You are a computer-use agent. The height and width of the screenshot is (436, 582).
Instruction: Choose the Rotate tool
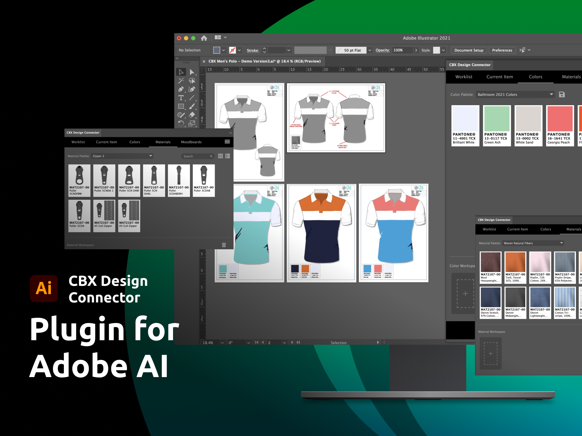point(181,123)
